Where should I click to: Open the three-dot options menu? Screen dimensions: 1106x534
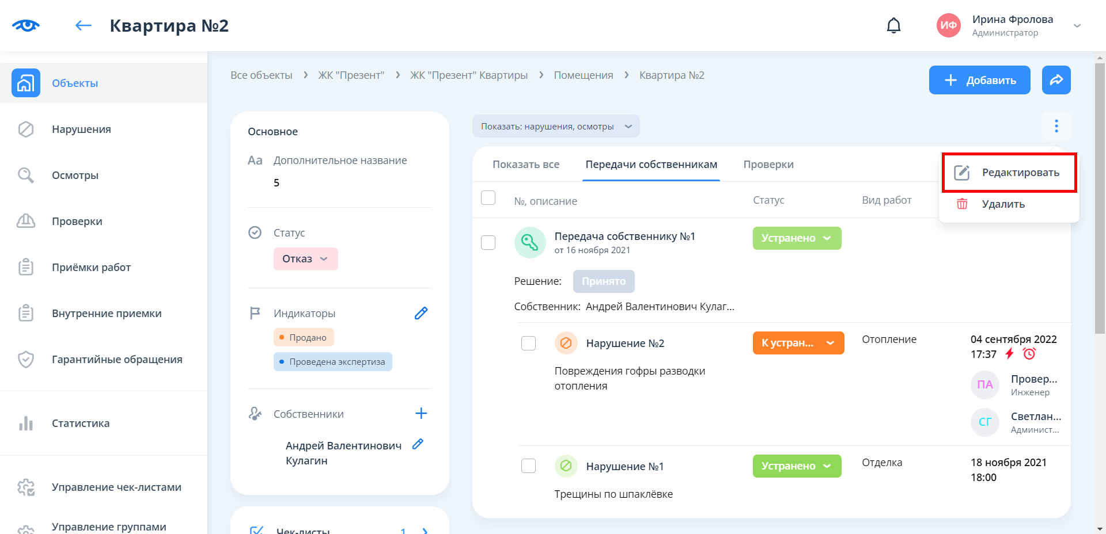tap(1056, 126)
